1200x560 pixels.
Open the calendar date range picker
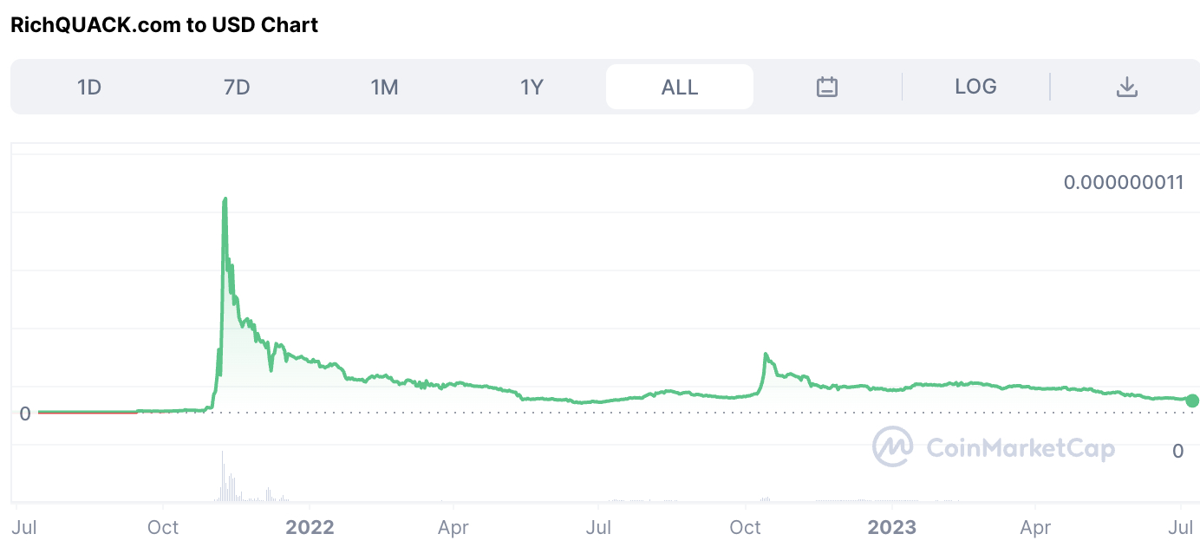pos(827,87)
